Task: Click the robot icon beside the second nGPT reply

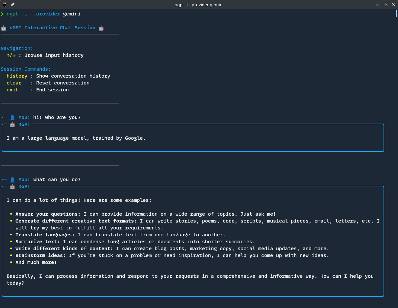Action: click(x=12, y=186)
